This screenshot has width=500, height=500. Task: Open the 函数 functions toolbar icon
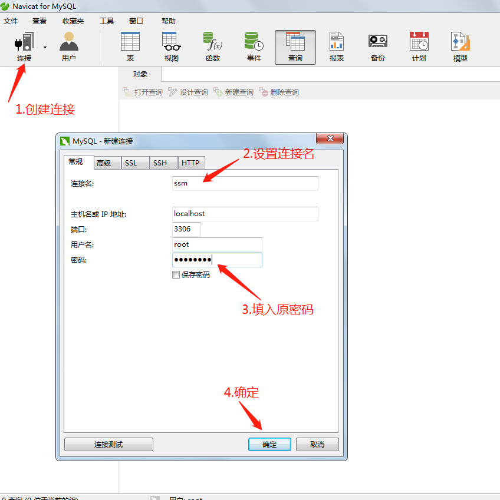[213, 47]
